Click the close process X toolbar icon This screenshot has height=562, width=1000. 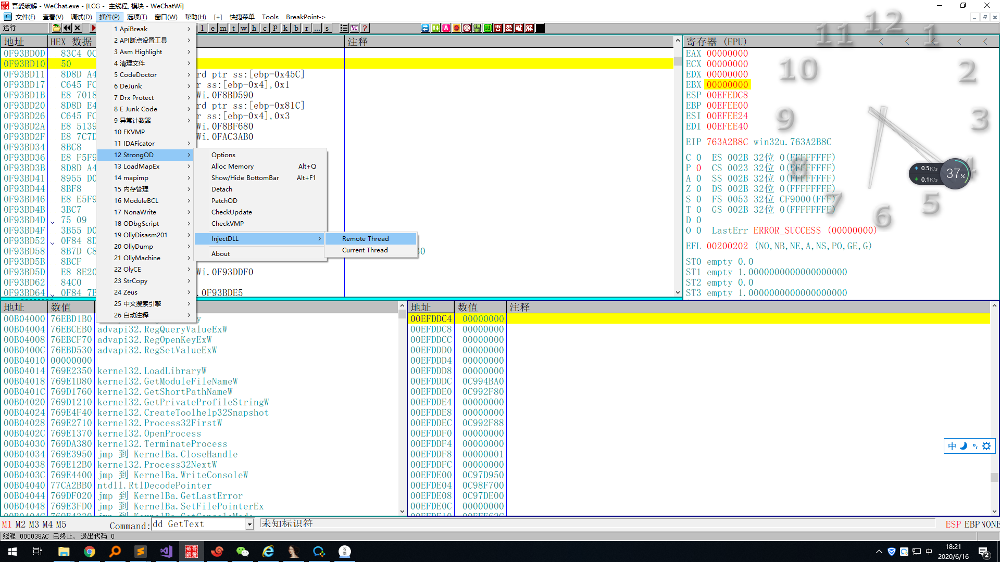[x=78, y=28]
